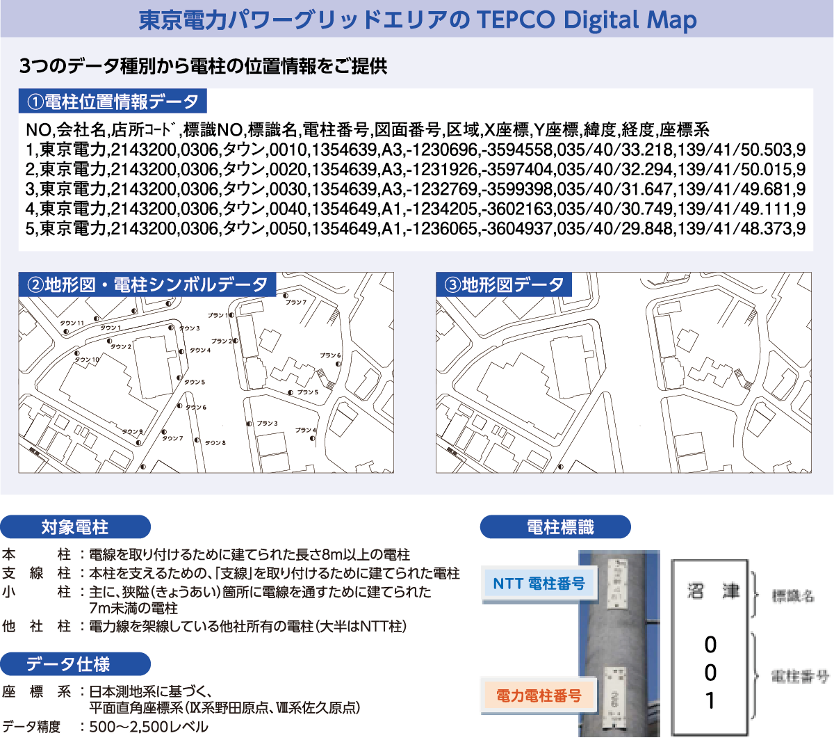834x740 pixels.
Task: Click the TEPCO Digital Map title banner
Action: [417, 19]
